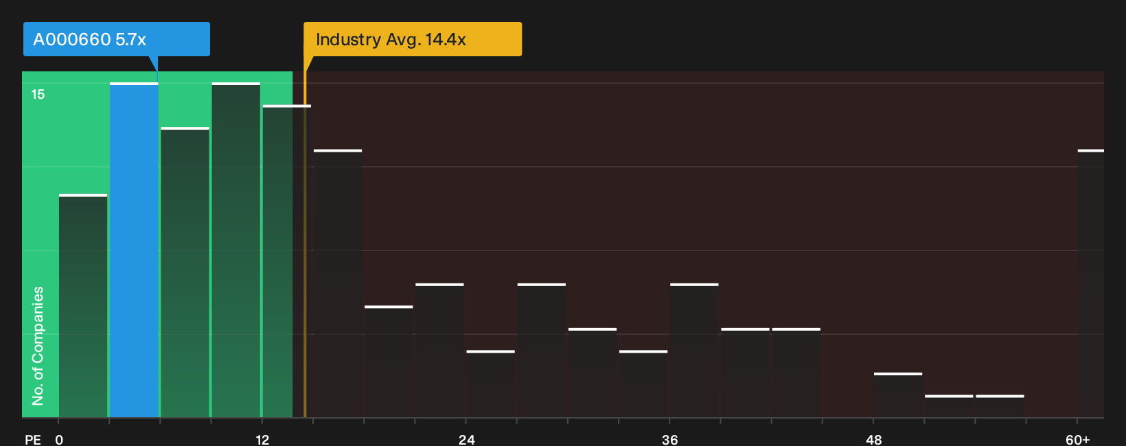Click the blue A000660 5.7x label
Screen dimensions: 1126x446
117,39
